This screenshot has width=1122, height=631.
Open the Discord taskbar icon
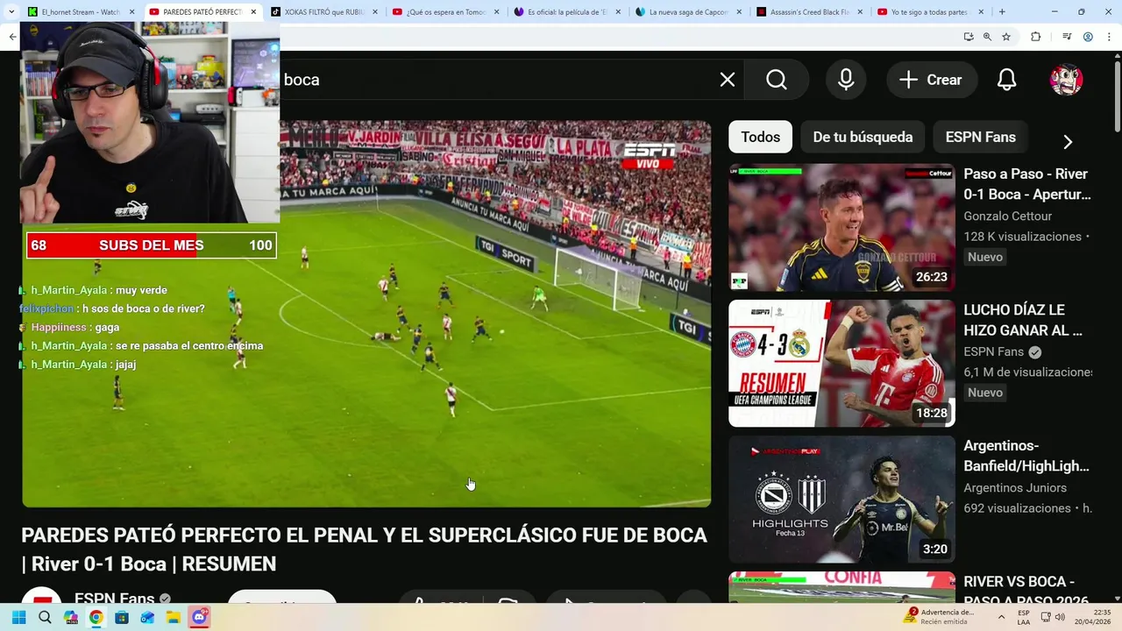[x=199, y=618]
